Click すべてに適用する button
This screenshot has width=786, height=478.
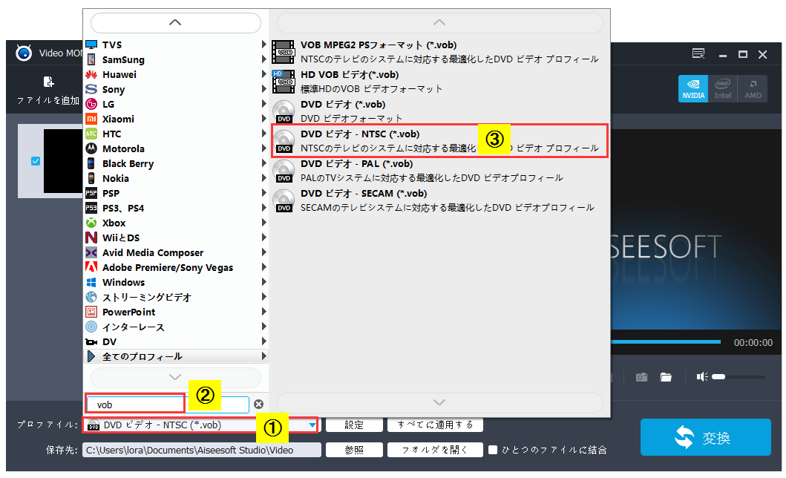click(435, 425)
